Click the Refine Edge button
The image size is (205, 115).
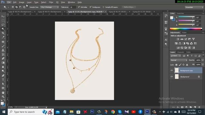click(129, 7)
